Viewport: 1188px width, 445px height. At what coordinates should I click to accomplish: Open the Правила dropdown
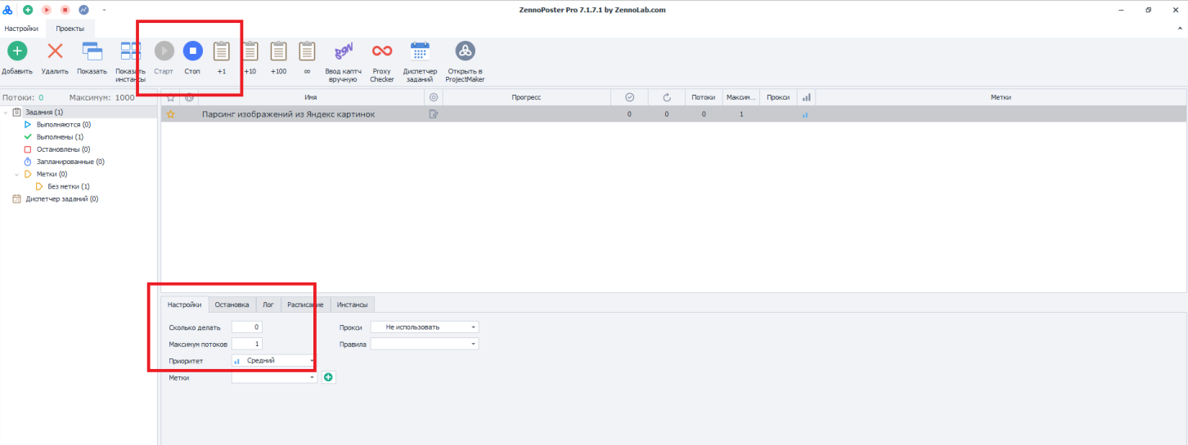[425, 344]
